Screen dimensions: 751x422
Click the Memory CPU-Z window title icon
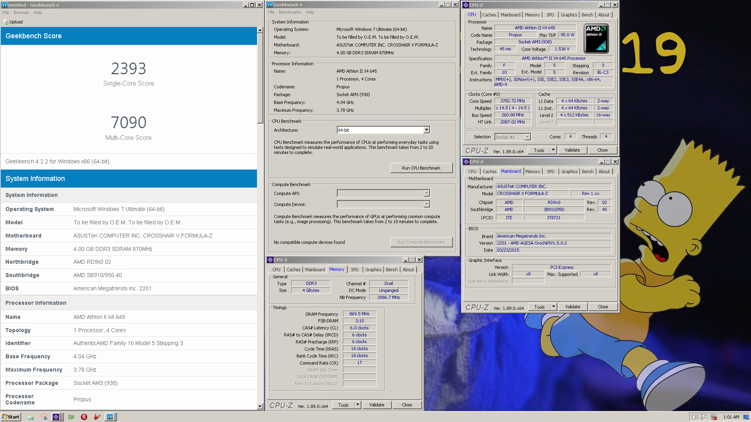click(270, 260)
